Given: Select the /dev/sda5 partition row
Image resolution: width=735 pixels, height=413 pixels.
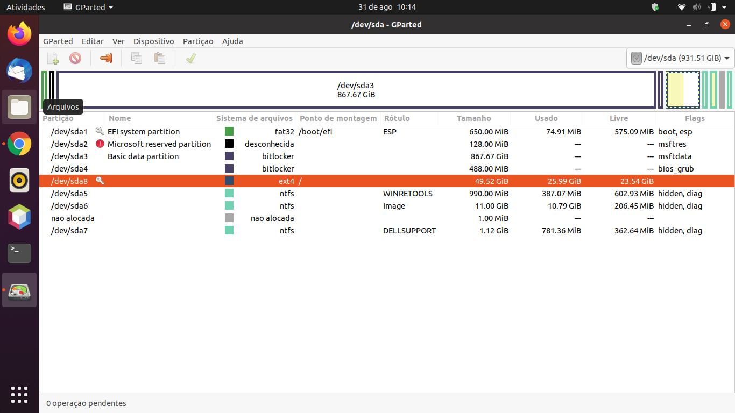Looking at the screenshot, I should pos(387,193).
